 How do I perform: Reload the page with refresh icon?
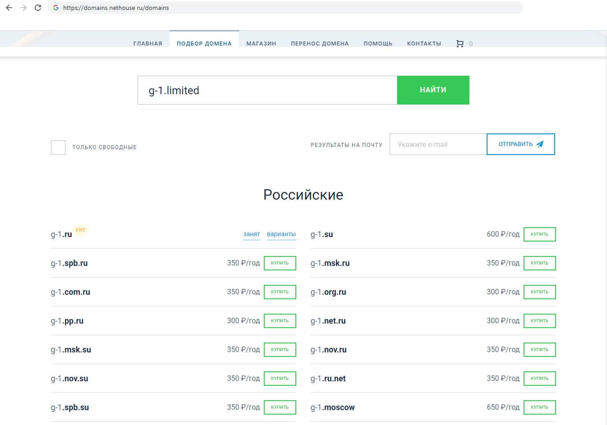tap(38, 8)
